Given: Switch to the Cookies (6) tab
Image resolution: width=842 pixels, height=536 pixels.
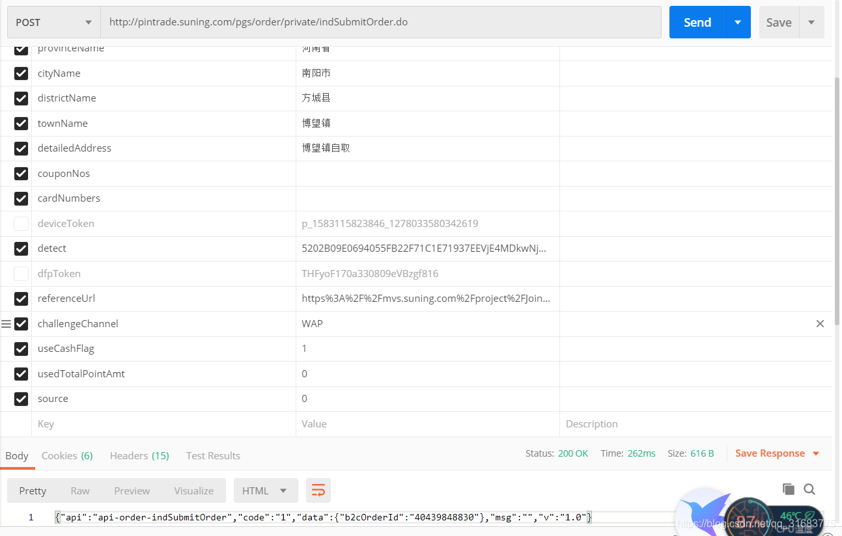Looking at the screenshot, I should [66, 455].
